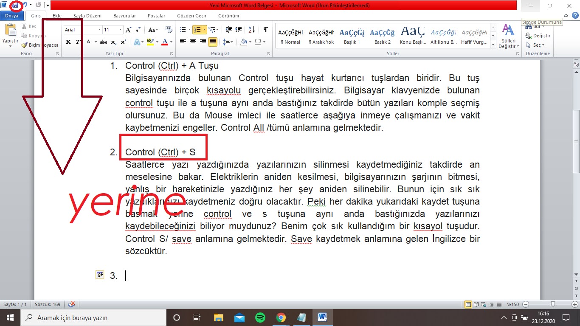The height and width of the screenshot is (326, 580).
Task: Switch to the Görünüm tab
Action: (x=228, y=16)
